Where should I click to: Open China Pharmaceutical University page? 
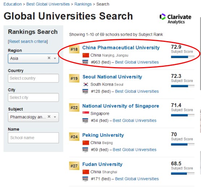[121, 48]
